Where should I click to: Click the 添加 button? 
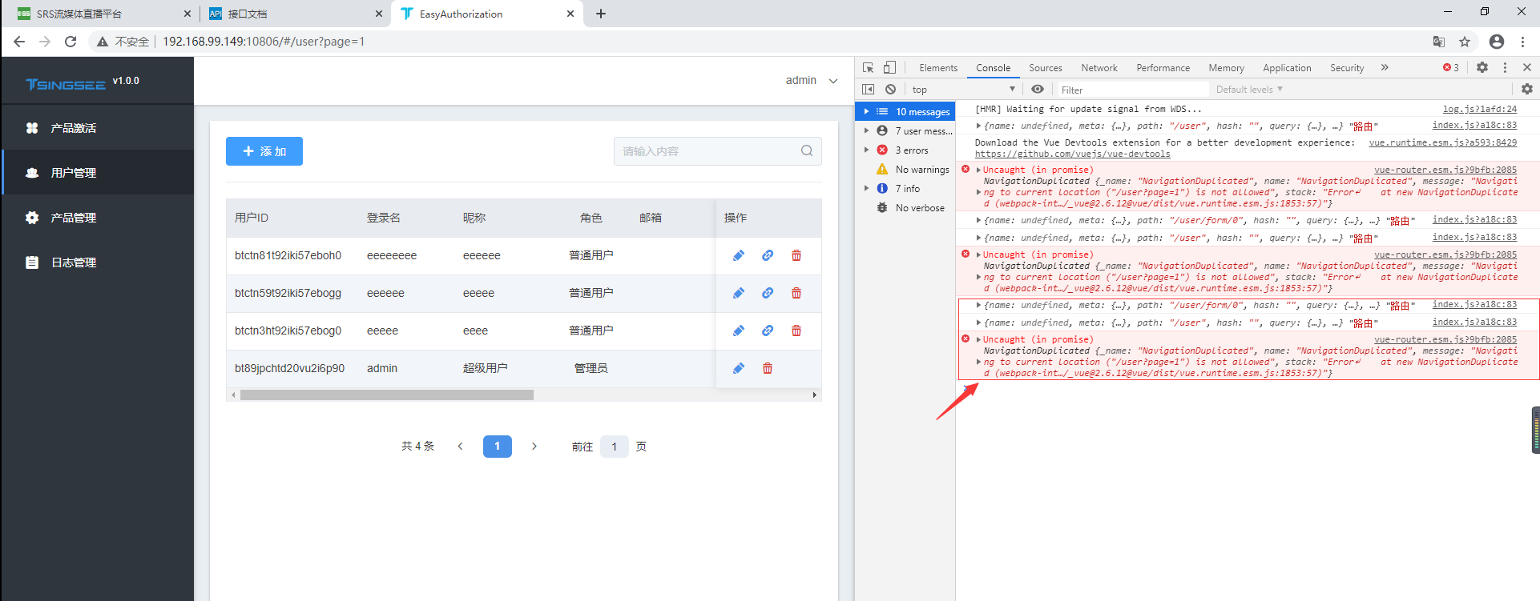click(264, 151)
